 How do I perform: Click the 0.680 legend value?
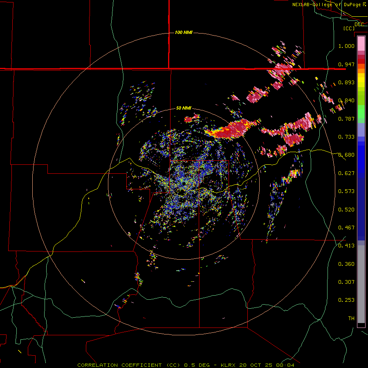346,155
